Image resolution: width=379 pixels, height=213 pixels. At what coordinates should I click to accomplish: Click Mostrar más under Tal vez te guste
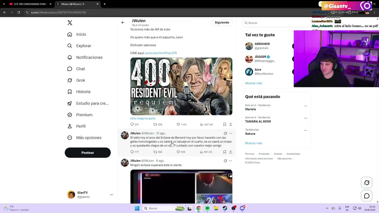tap(253, 83)
